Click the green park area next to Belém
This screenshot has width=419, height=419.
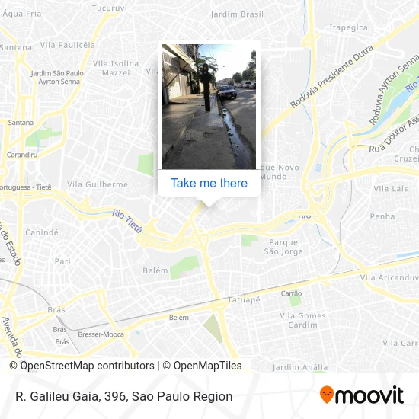point(184,267)
